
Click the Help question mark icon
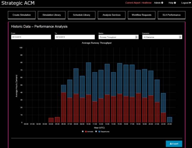point(175,3)
